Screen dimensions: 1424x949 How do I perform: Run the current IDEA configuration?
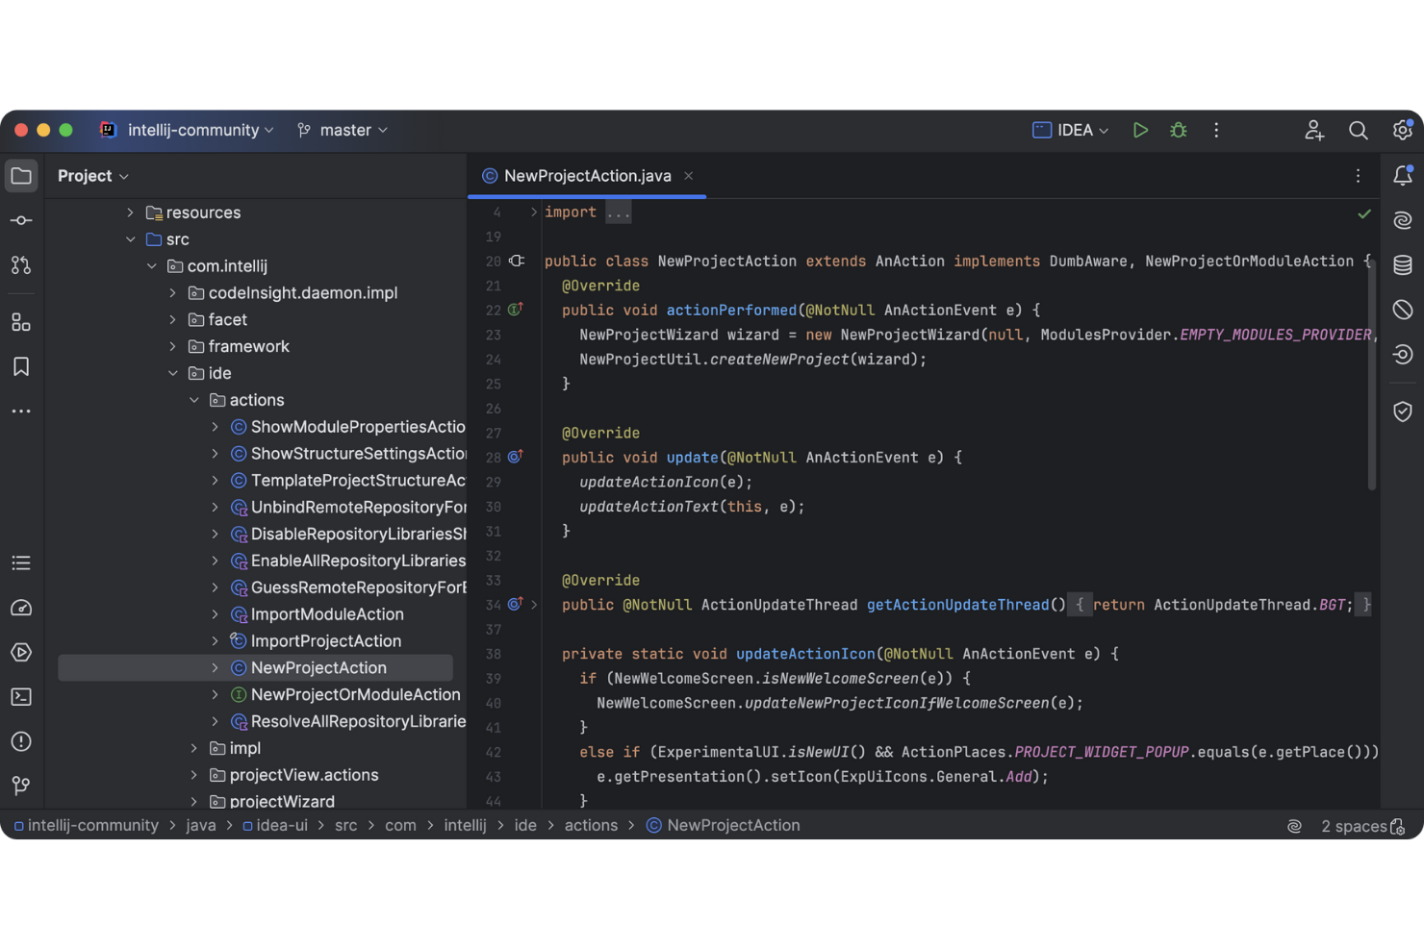[x=1140, y=130]
